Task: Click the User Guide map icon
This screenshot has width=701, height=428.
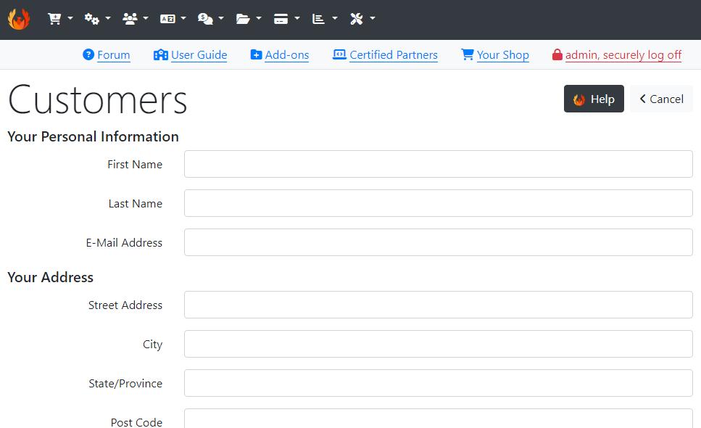Action: tap(160, 54)
